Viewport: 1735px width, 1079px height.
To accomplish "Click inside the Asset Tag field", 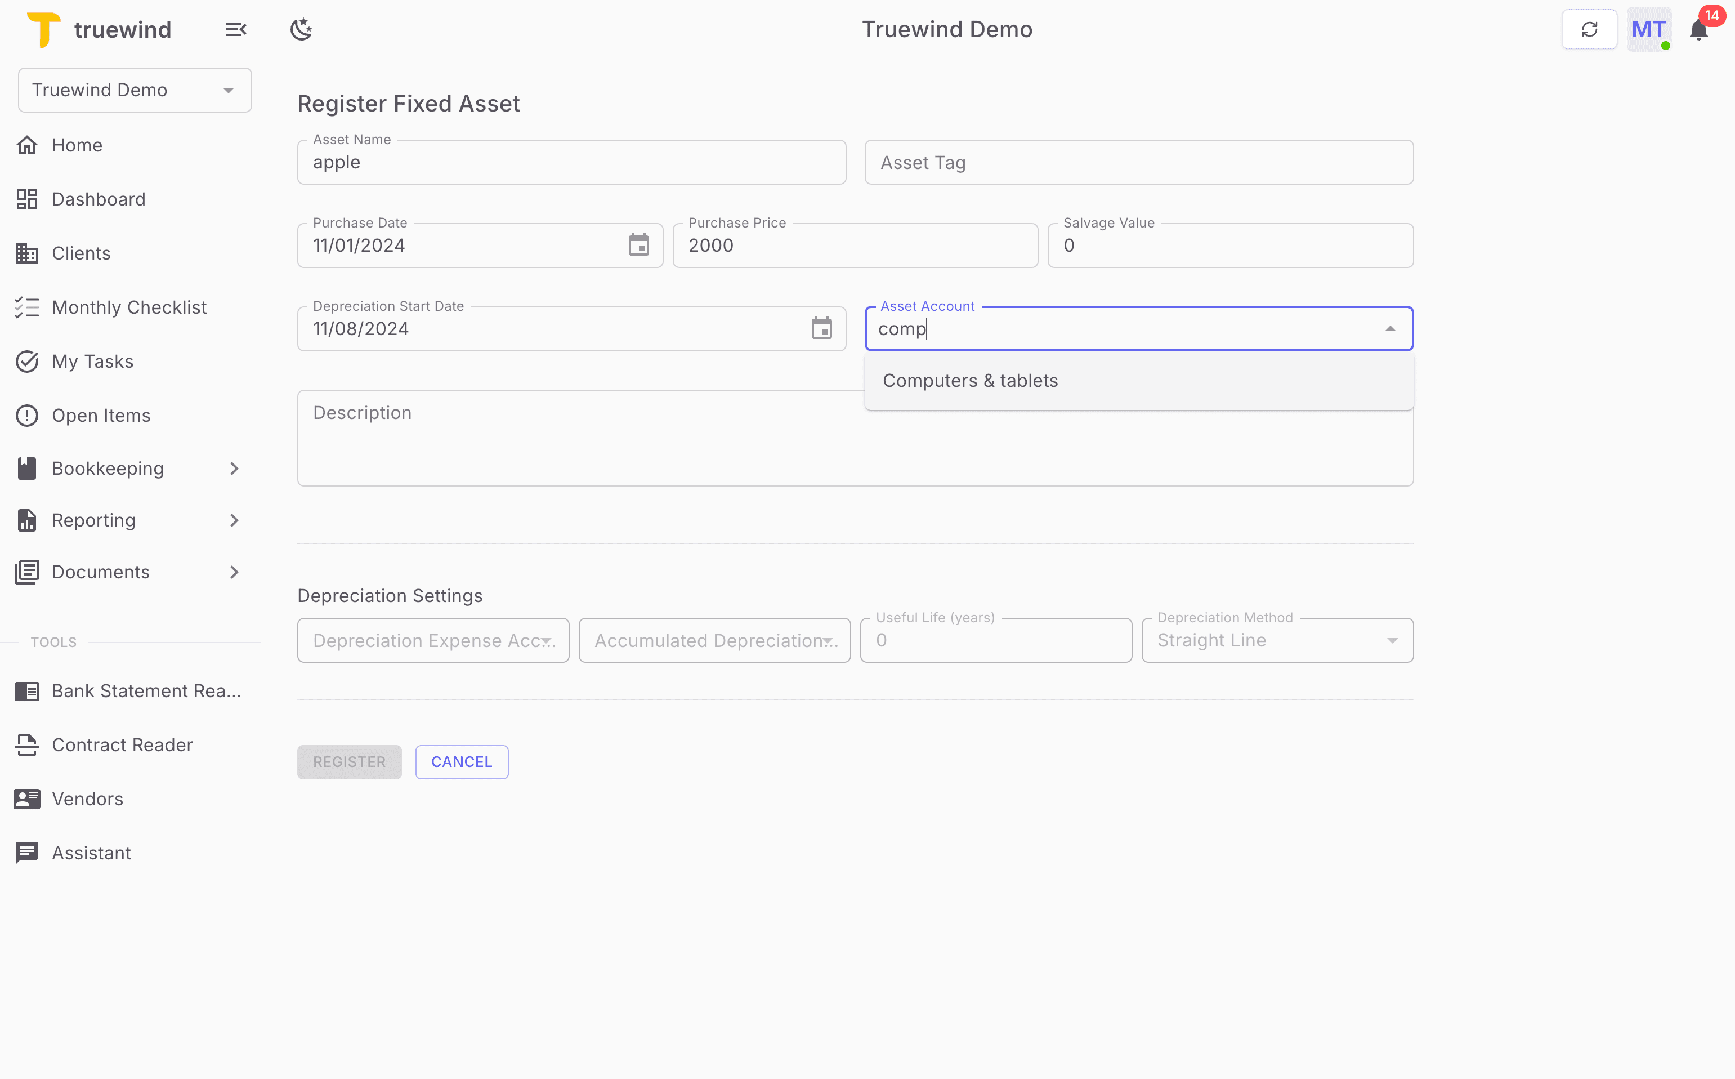I will click(x=1137, y=162).
